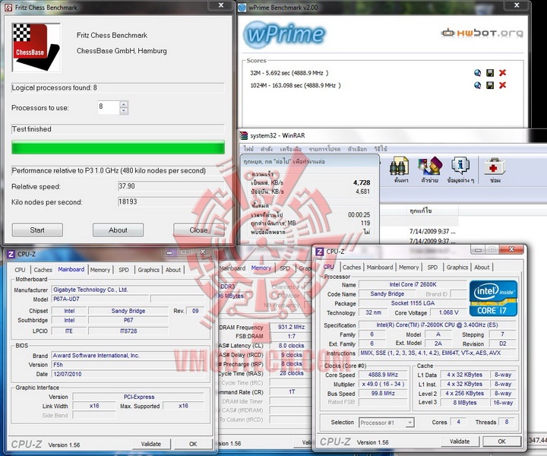Screen dimensions: 547x456
Task: Open second menu in WinRAR menu bar
Action: click(x=266, y=149)
